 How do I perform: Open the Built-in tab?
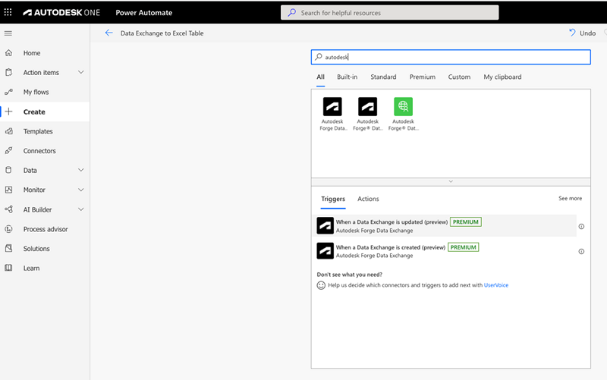(x=348, y=77)
